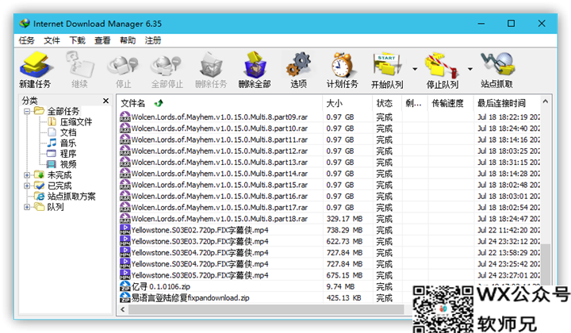Open the 下载 menu

(77, 40)
